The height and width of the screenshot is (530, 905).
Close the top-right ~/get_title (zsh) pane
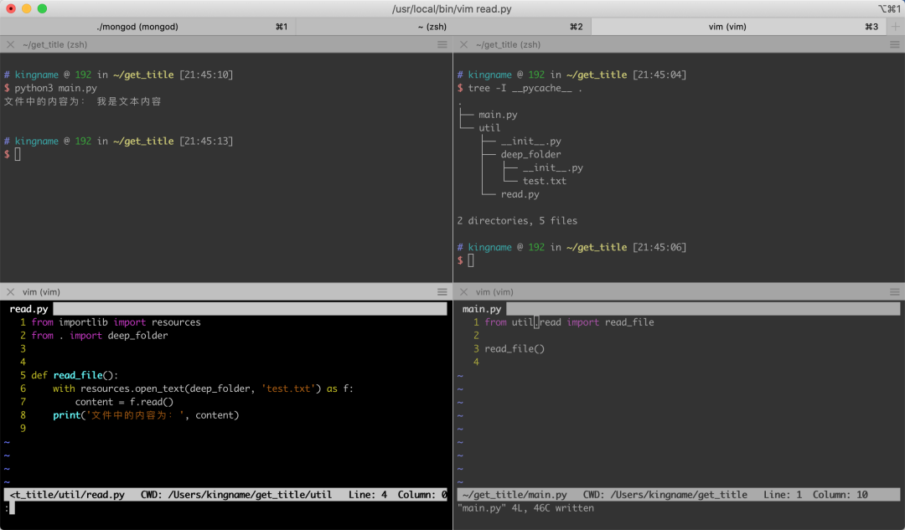pos(463,44)
